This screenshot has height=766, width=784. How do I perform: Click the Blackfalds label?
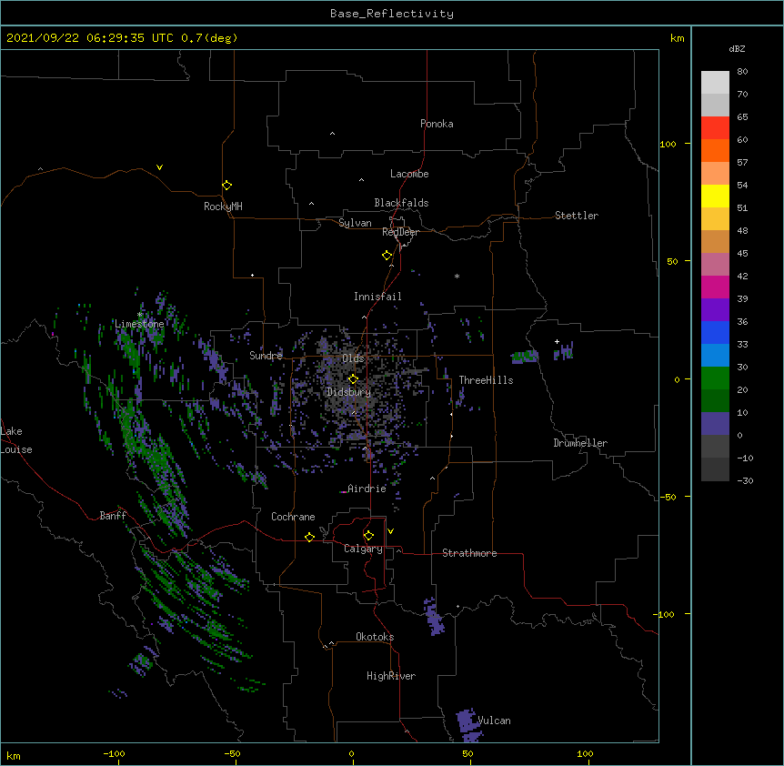coord(401,203)
